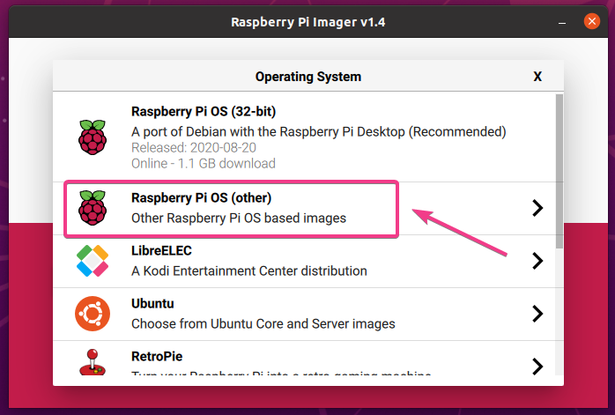This screenshot has height=415, width=615.
Task: Click the Ubuntu logo icon
Action: coord(93,314)
